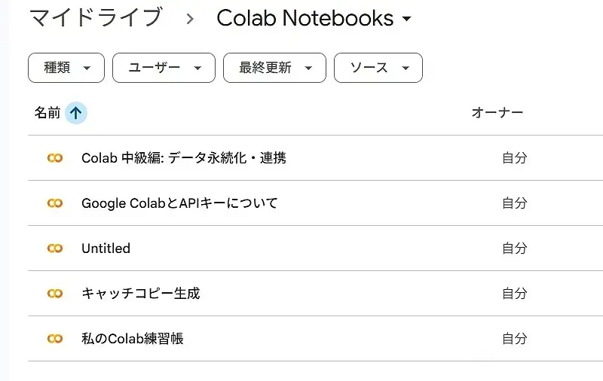Viewport: 603px width, 381px height.
Task: Open Colab 中級編: データ永続化・連携 notebook
Action: coord(183,158)
